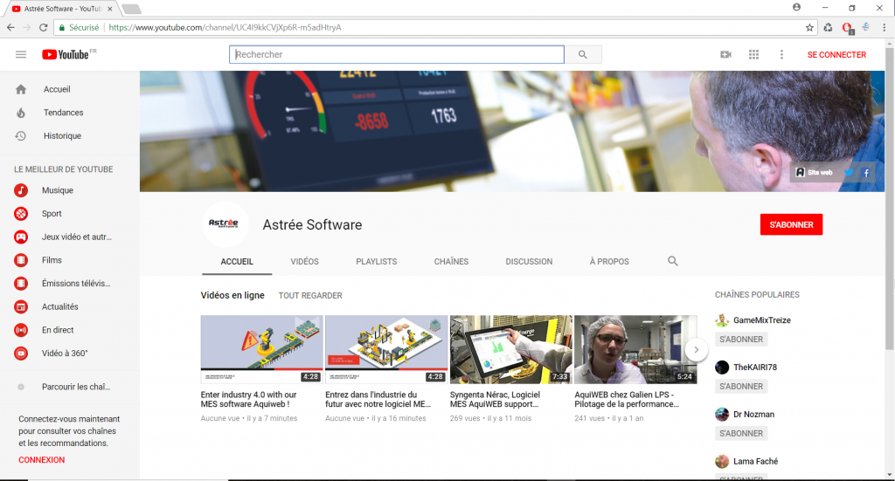The width and height of the screenshot is (895, 481).
Task: Open the À PROPOS tab
Action: click(x=609, y=262)
